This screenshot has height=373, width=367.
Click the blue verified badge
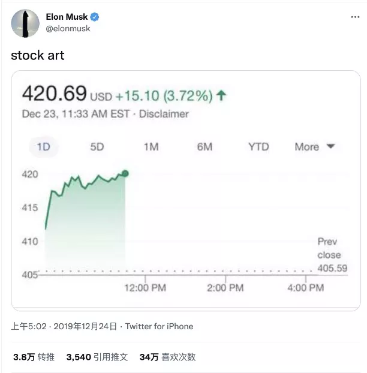[x=95, y=17]
